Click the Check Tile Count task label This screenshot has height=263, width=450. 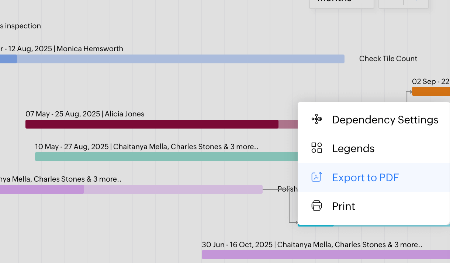point(388,59)
